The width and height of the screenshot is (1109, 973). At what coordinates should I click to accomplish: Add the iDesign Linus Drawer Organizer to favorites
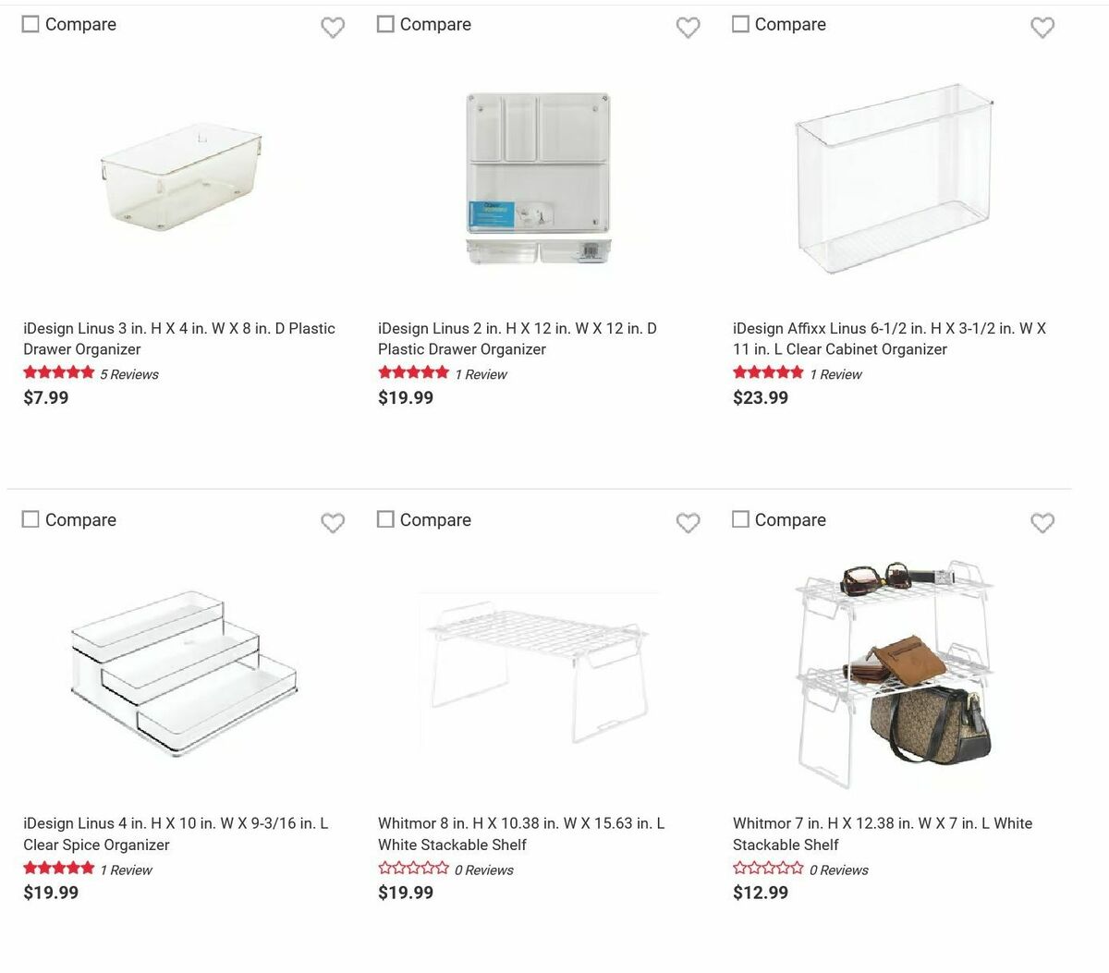pos(334,29)
